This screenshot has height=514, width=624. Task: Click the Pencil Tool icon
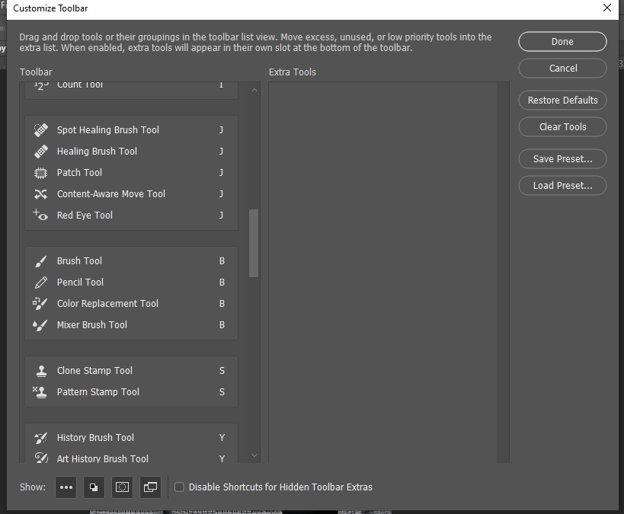tap(40, 282)
